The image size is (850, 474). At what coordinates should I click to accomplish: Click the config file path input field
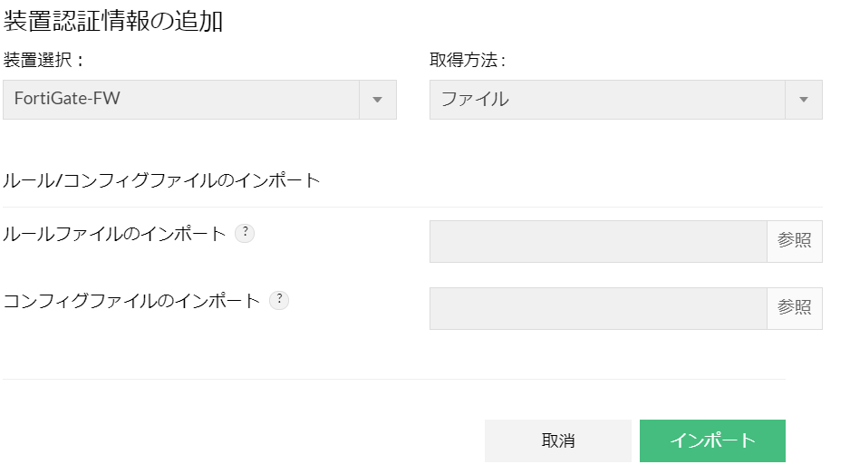[x=598, y=309]
